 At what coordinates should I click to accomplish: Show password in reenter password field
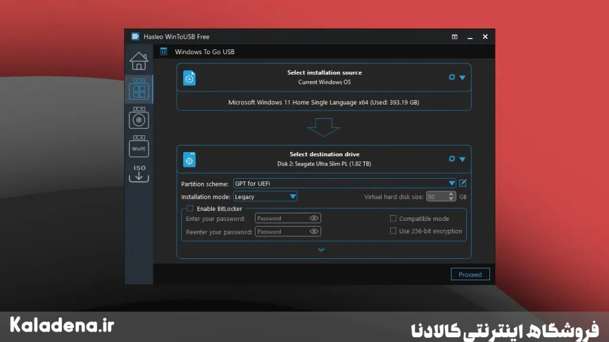314,232
